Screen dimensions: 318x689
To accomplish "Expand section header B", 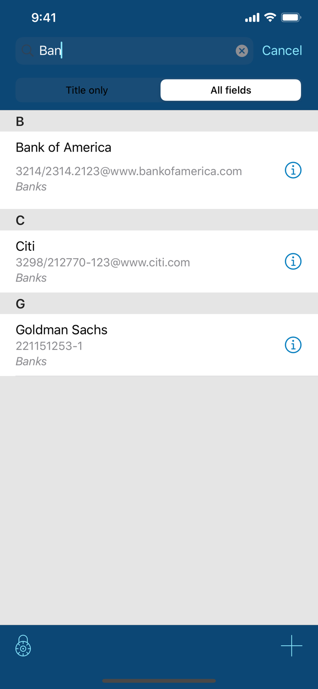I will 20,121.
